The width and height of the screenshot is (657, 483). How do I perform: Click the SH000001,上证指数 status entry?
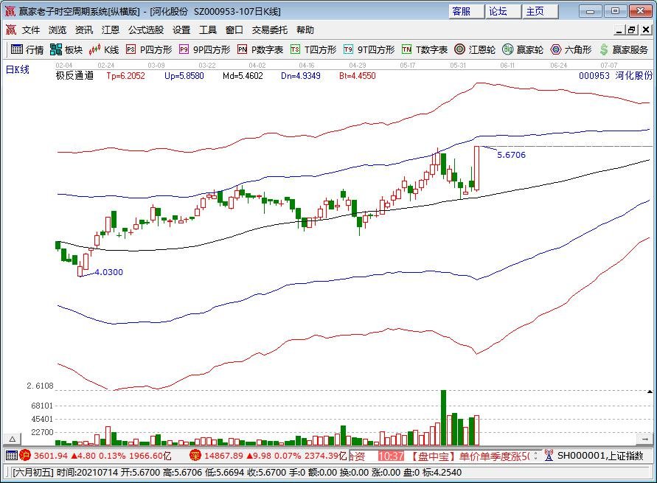(x=600, y=456)
